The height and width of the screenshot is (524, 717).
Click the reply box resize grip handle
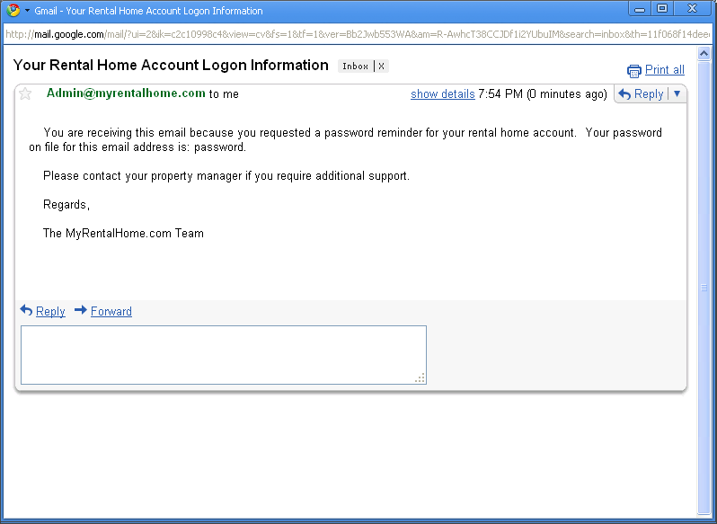pos(420,378)
